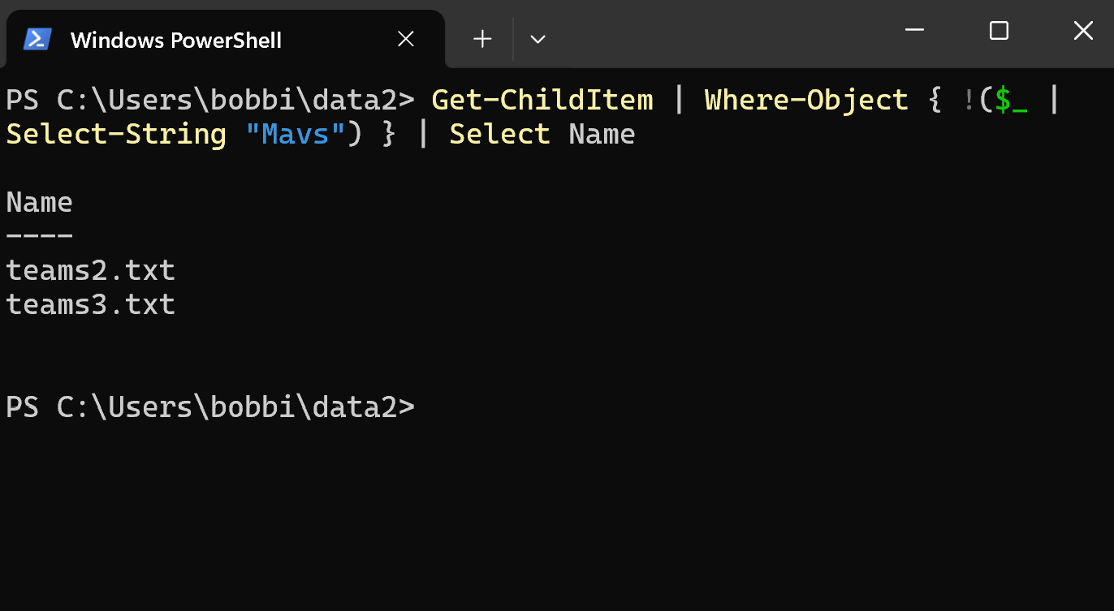Close the Windows PowerShell tab
Screen dimensions: 1114x611
[406, 38]
